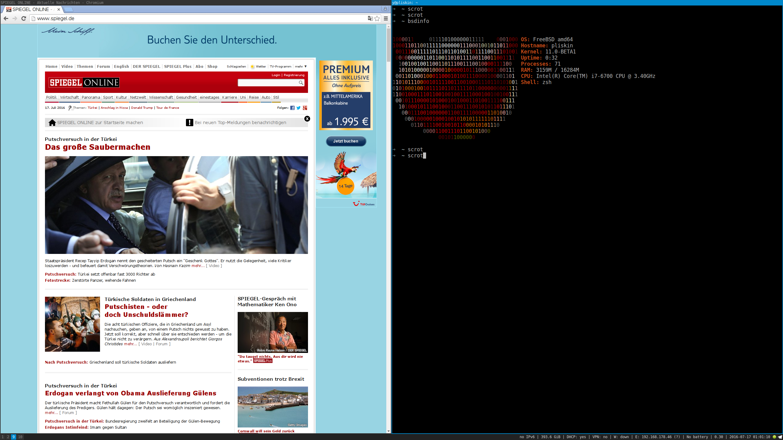This screenshot has height=440, width=783.
Task: Reload the spiegel.de page
Action: (24, 19)
